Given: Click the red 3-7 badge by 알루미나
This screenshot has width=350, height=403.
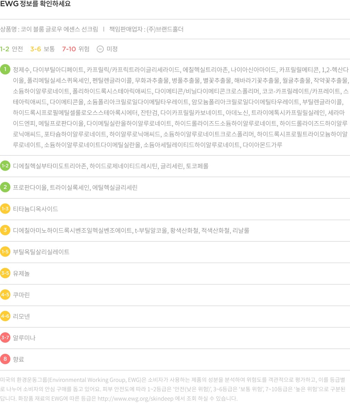Looking at the screenshot, I should click(x=5, y=338).
